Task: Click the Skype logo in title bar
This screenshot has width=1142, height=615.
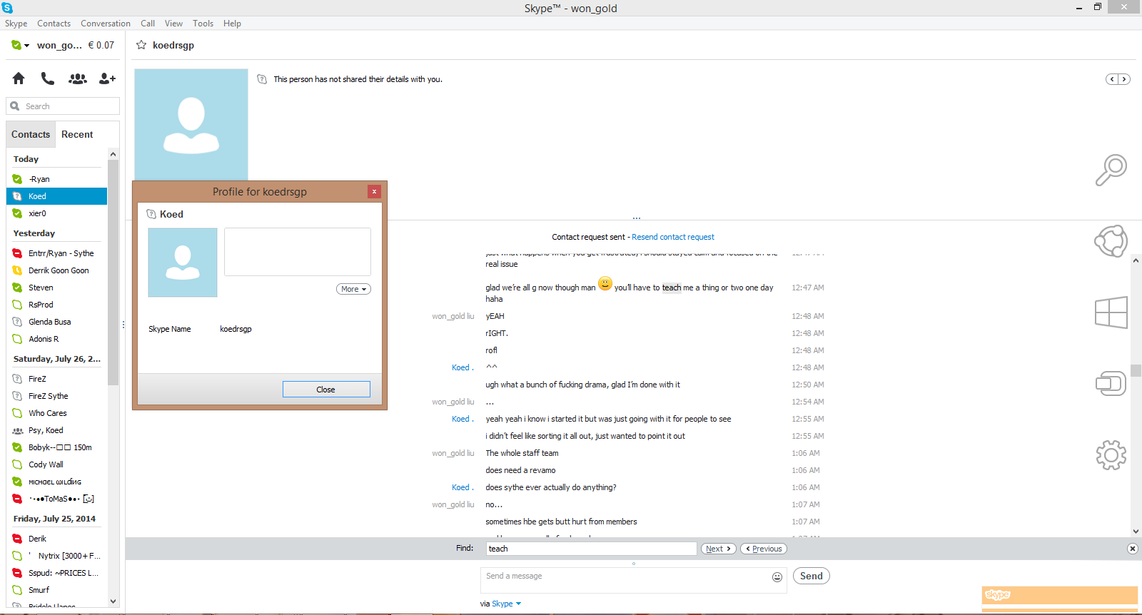Action: click(x=7, y=8)
